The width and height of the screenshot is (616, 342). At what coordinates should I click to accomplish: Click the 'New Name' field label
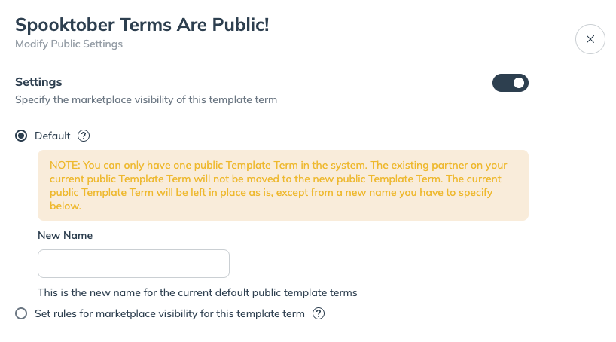65,235
